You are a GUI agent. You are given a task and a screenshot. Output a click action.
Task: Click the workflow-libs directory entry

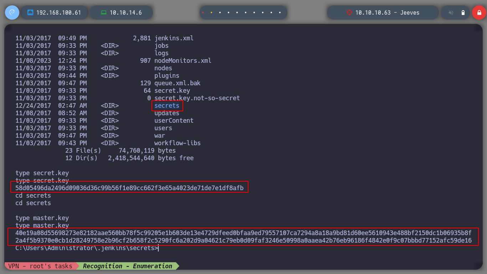click(x=178, y=143)
